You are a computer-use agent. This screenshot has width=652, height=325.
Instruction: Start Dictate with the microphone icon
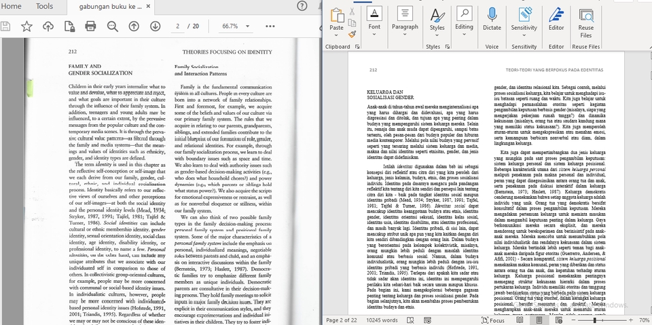pos(492,15)
